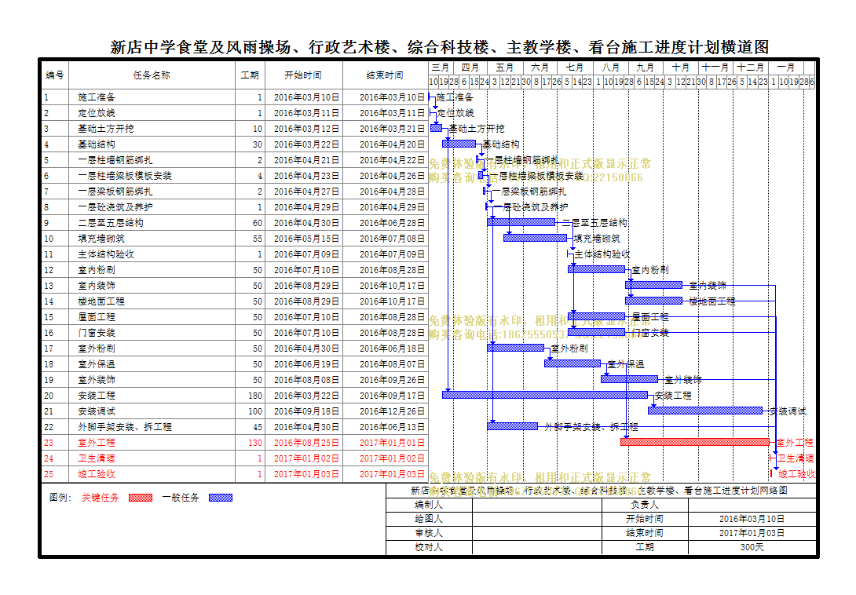Click the blue 安装调试 Gantt bar
The height and width of the screenshot is (595, 856).
(705, 411)
